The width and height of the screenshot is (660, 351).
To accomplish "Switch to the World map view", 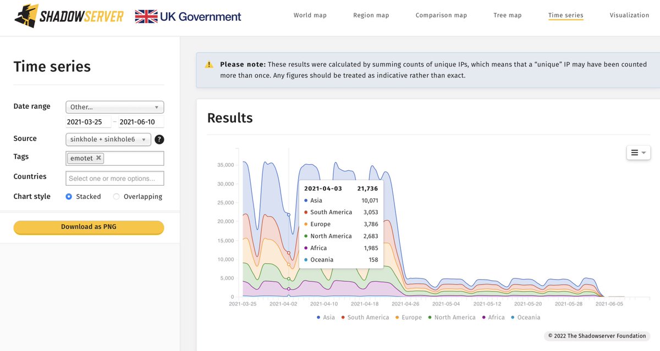I will tap(310, 15).
